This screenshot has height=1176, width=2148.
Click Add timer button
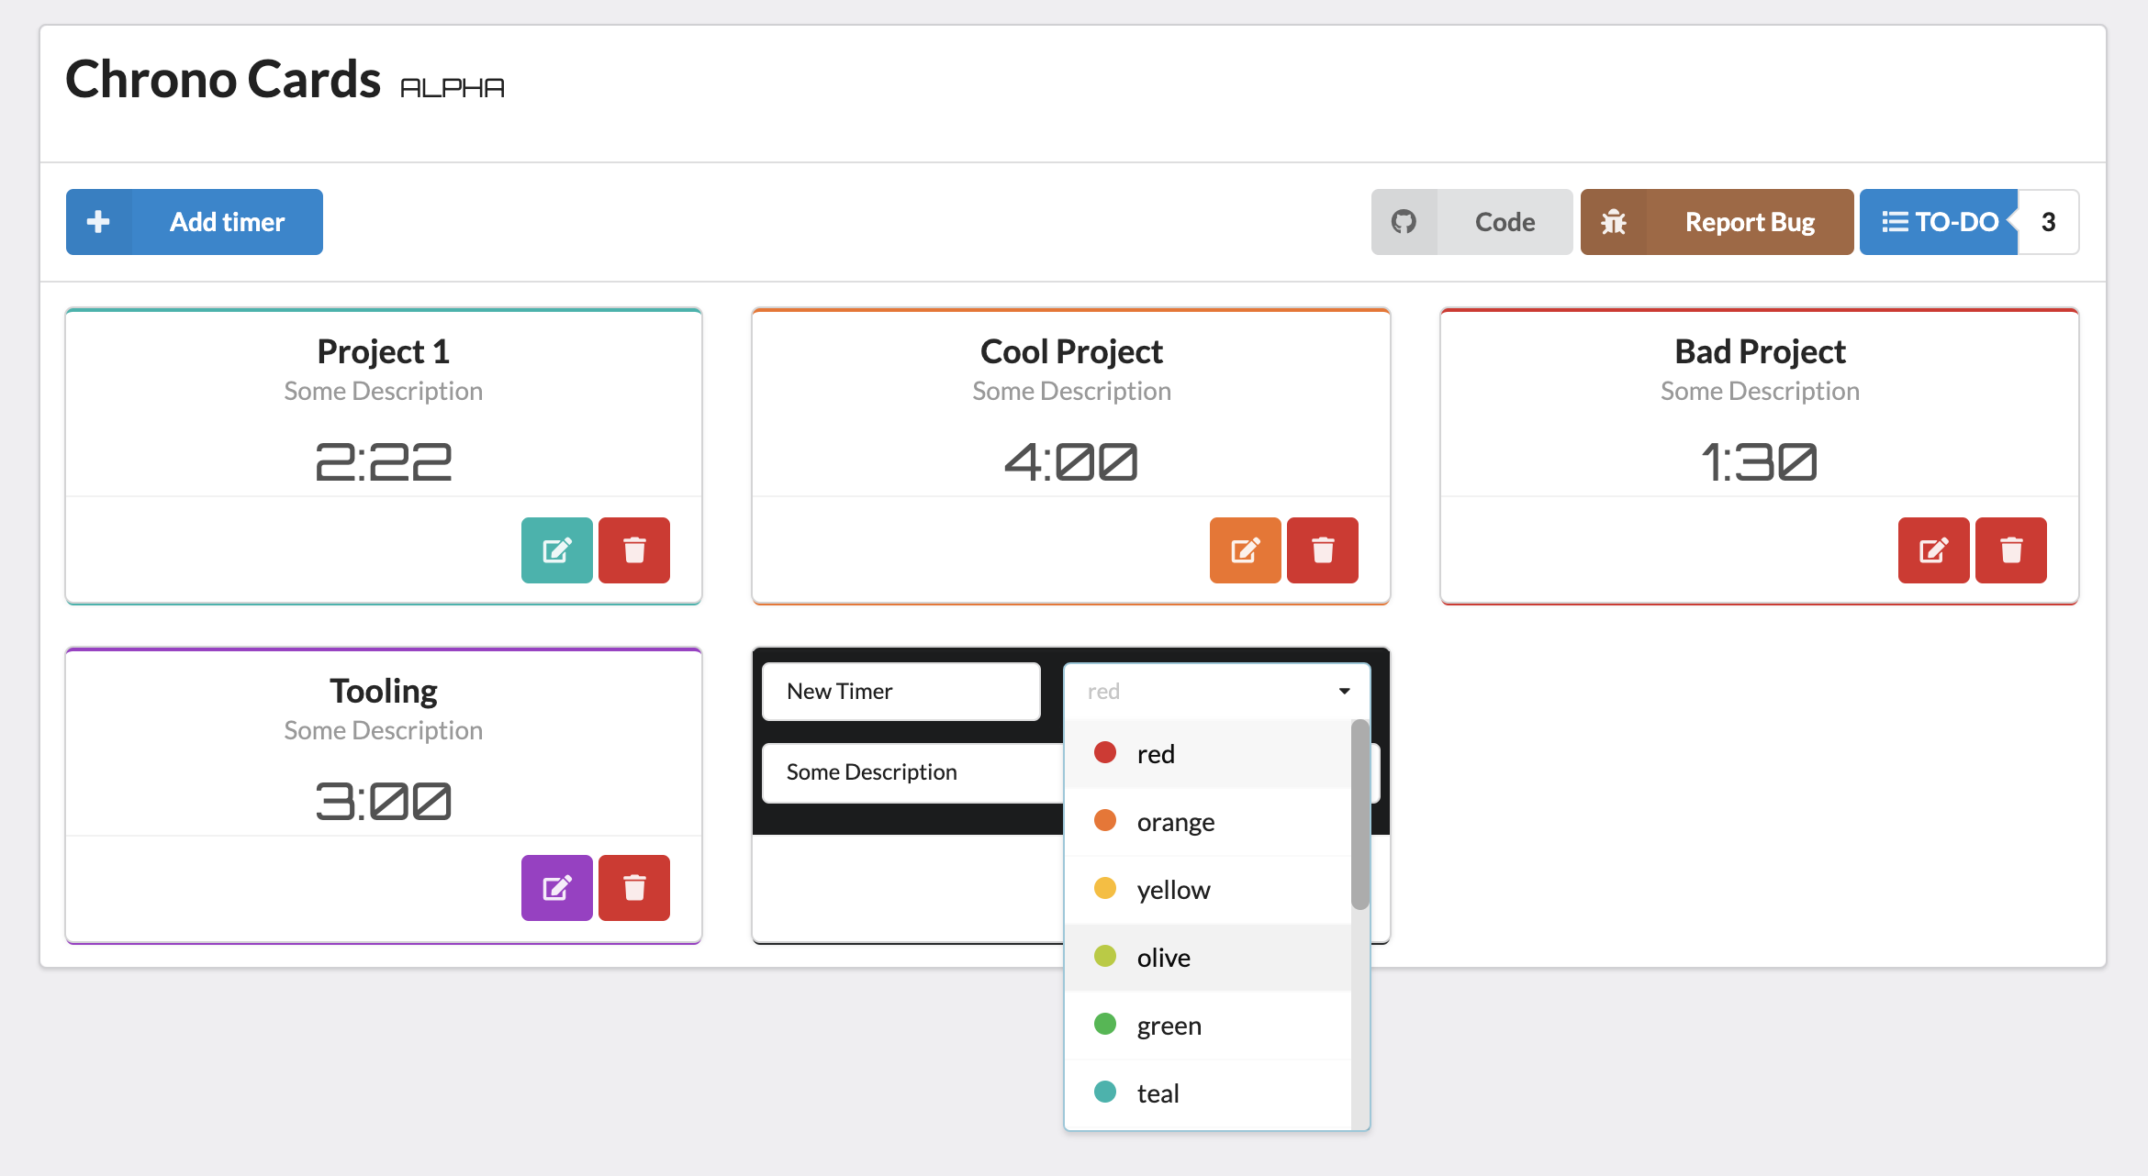193,222
